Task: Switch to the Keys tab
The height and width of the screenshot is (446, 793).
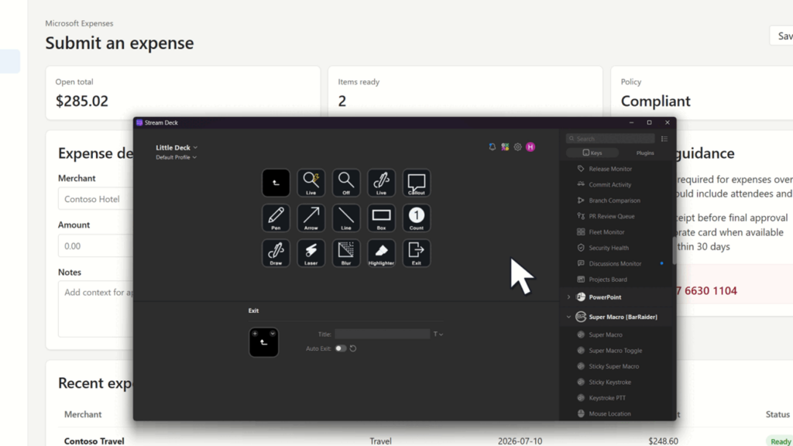Action: coord(592,153)
